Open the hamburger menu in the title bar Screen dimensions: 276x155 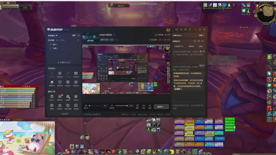point(190,30)
